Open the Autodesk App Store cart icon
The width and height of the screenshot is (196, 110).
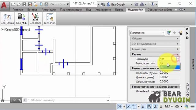click(136, 5)
